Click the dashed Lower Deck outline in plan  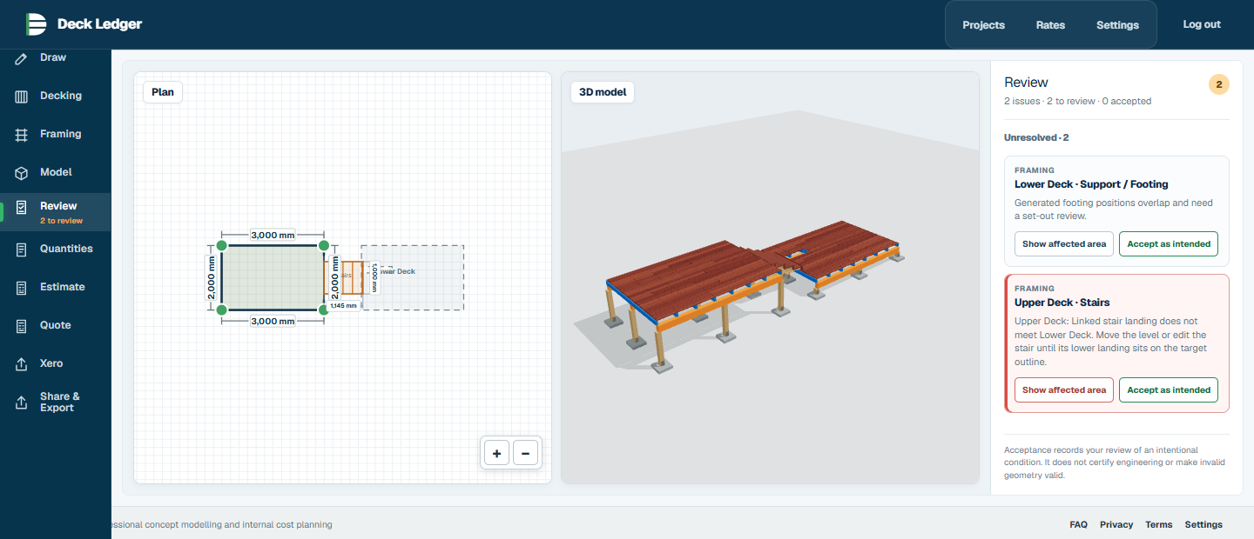tap(413, 277)
